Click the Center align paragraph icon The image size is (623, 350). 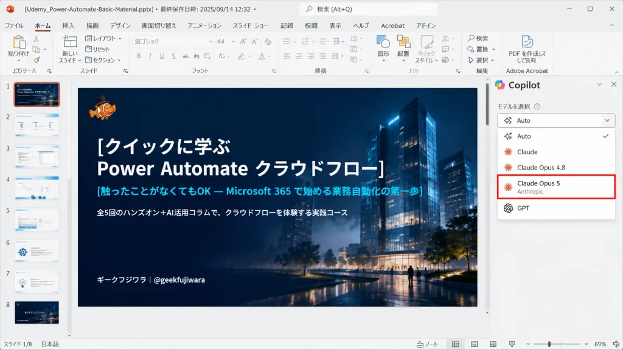click(298, 56)
